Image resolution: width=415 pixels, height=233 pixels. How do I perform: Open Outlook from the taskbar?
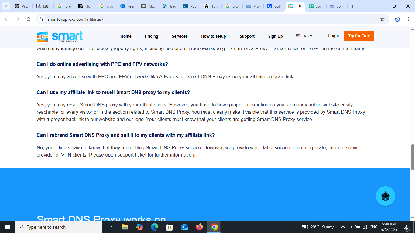[x=184, y=227]
